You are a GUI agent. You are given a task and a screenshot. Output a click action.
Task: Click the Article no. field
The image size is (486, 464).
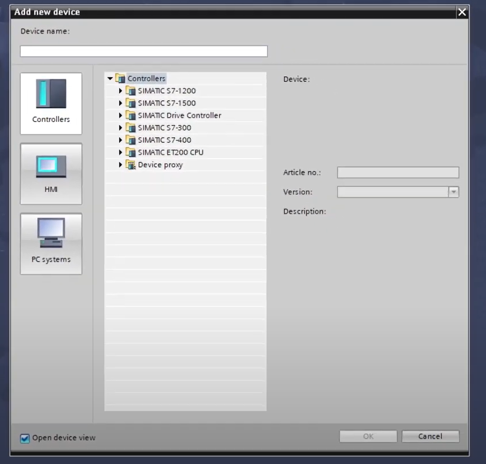398,173
